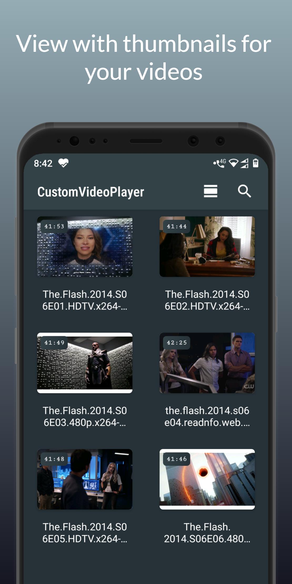
Task: Select title 'The.Flash.2014.S06E02.HDTV.x264-...'
Action: (207, 300)
